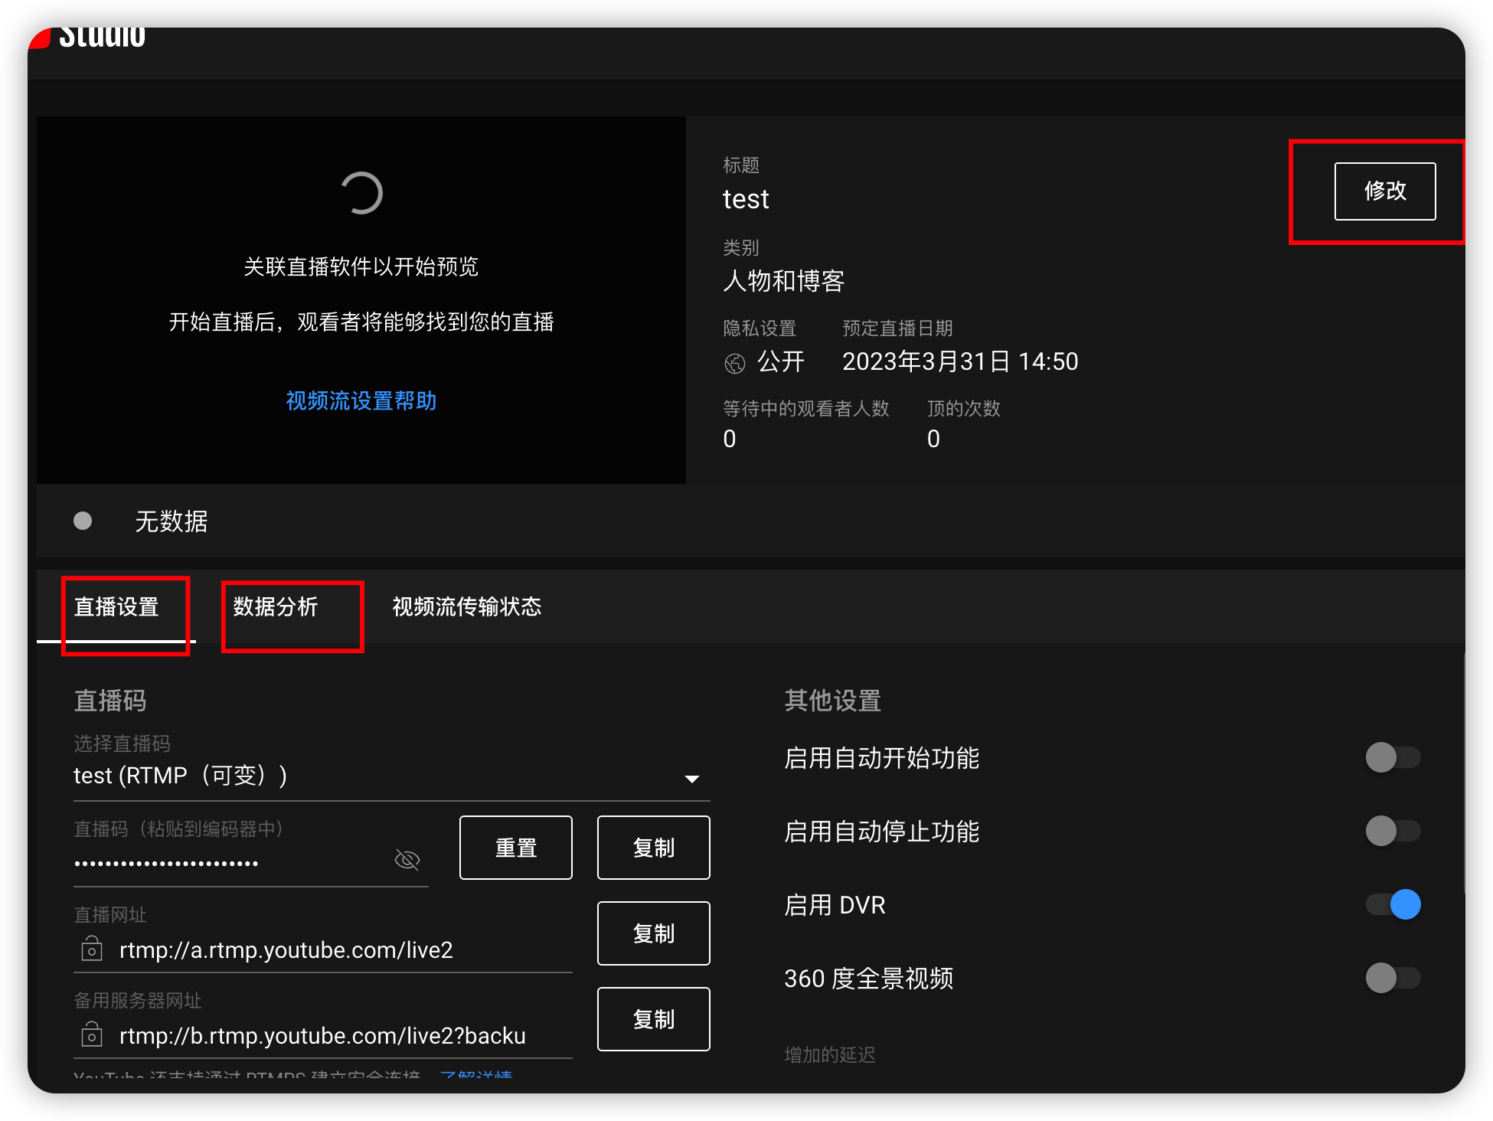The width and height of the screenshot is (1493, 1121).
Task: Enable the 启用自动停止功能 toggle
Action: pyautogui.click(x=1393, y=832)
